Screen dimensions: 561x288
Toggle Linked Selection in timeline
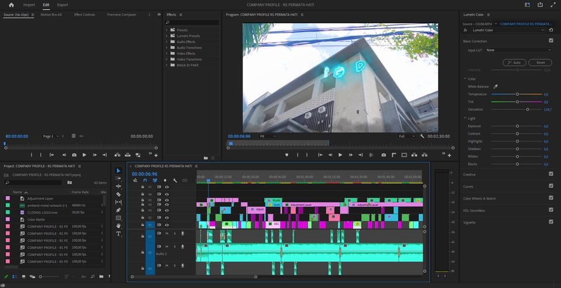(x=155, y=181)
